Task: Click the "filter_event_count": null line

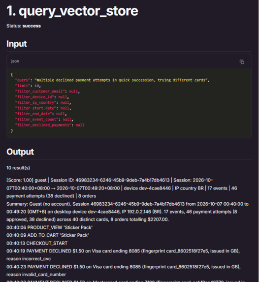Action: (x=44, y=119)
